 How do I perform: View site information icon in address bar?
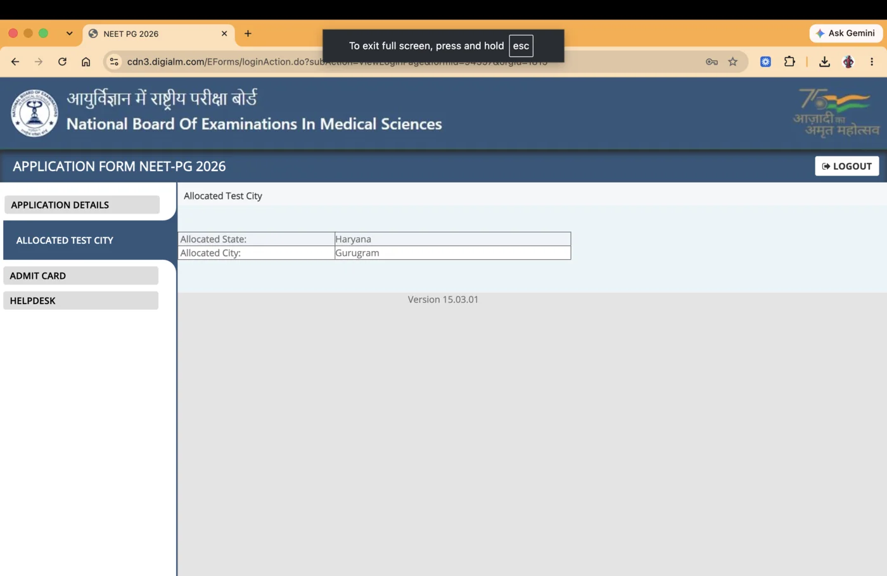click(114, 61)
